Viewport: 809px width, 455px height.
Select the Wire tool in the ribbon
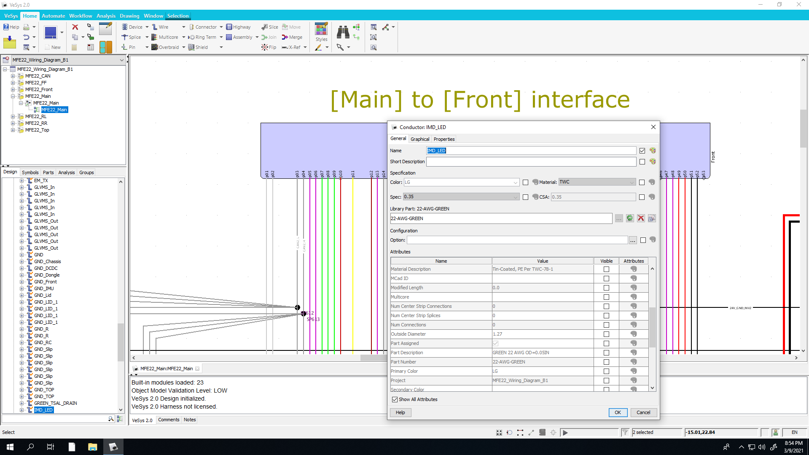pyautogui.click(x=160, y=27)
